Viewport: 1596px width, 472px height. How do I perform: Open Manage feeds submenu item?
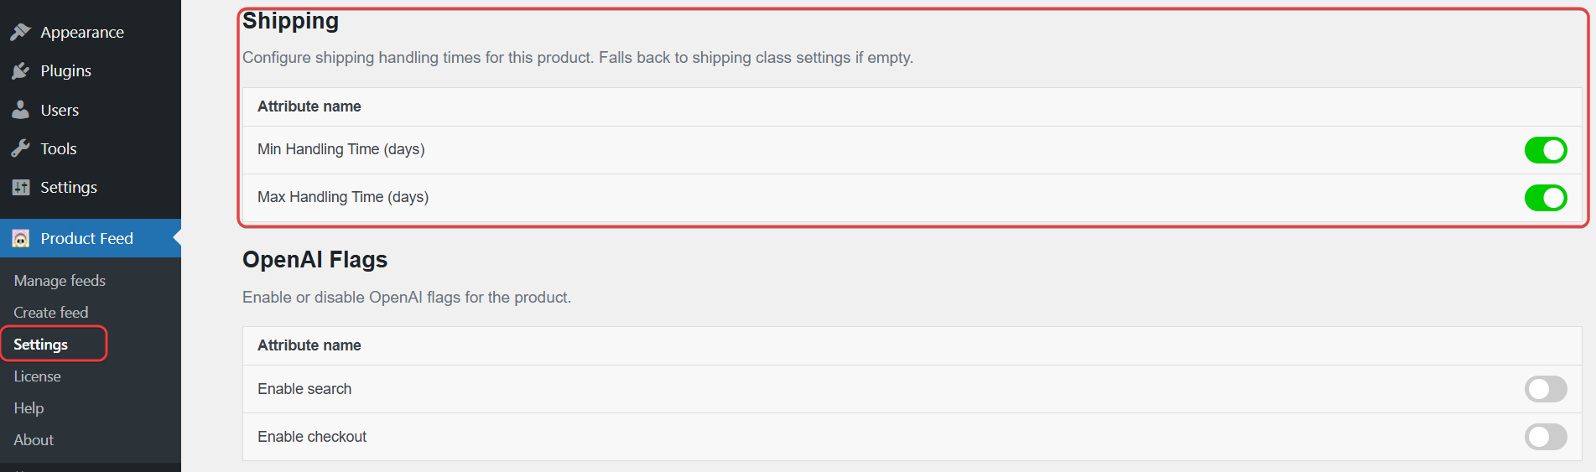tap(60, 281)
